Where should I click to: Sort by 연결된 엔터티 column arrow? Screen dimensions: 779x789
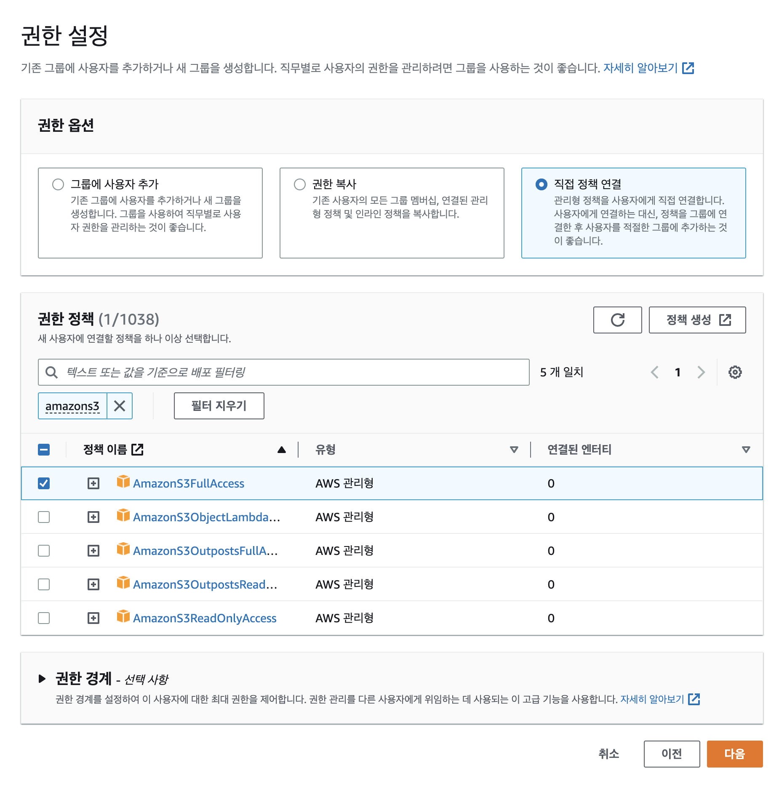(x=746, y=450)
